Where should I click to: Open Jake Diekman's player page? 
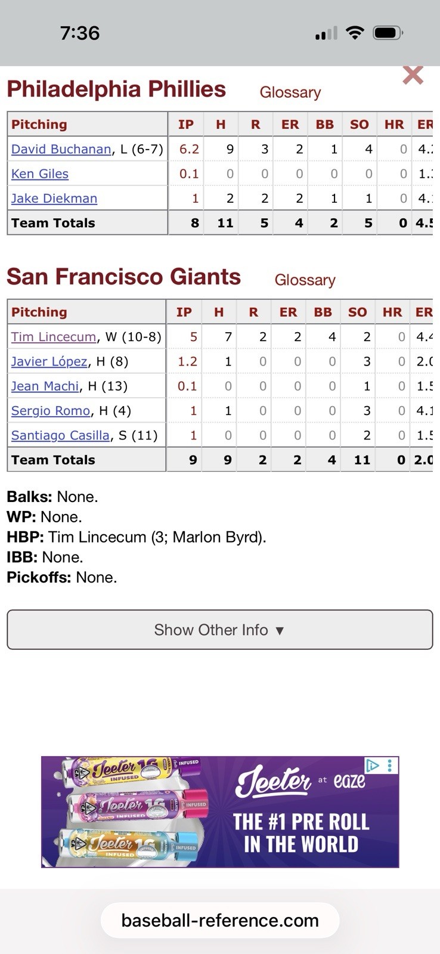(54, 199)
